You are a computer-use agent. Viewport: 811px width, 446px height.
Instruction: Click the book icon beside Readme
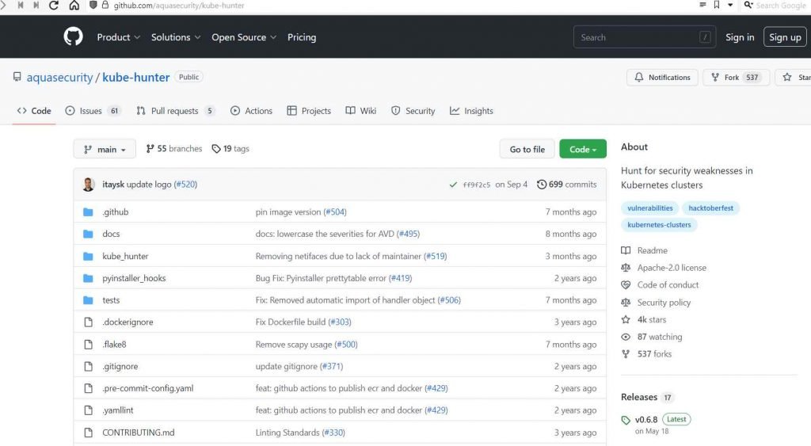point(626,250)
